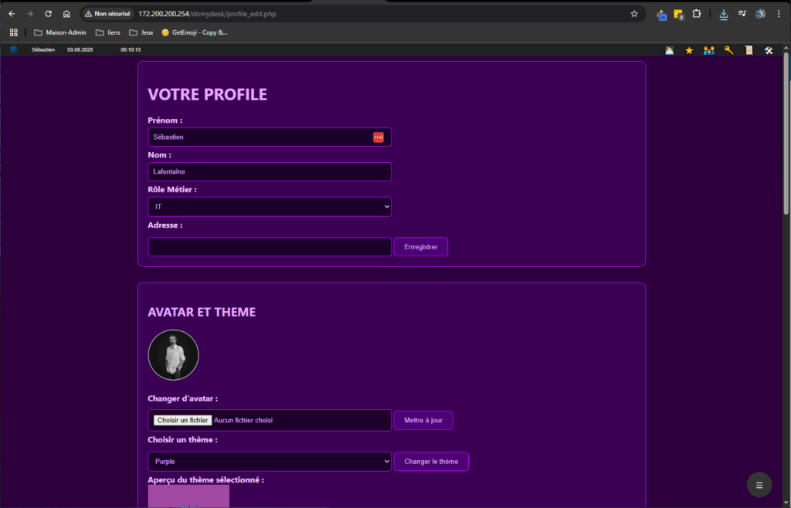
Task: Open the liens bookmark folder
Action: tap(107, 32)
